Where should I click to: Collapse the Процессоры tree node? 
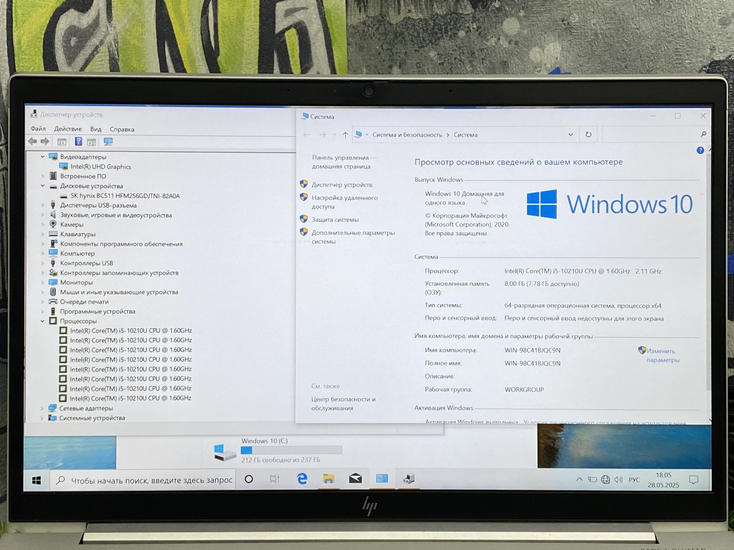coord(42,321)
